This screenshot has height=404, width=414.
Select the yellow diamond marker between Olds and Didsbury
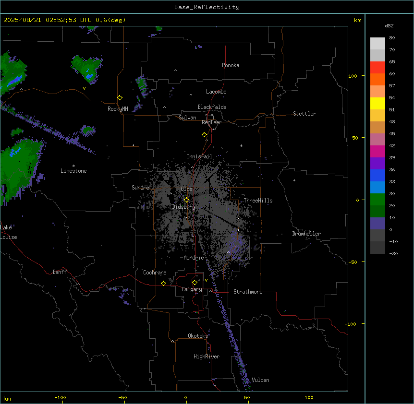coord(186,200)
